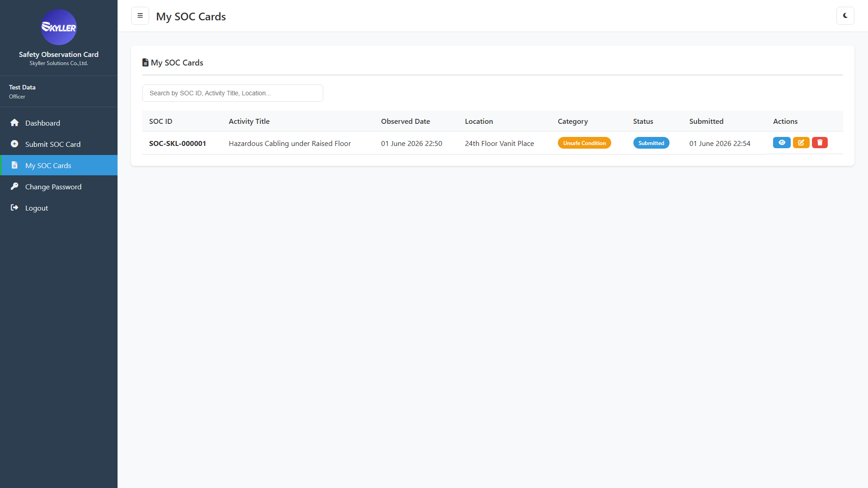Click the observed date 01 June 2026 22:50
868x488 pixels.
(x=411, y=143)
